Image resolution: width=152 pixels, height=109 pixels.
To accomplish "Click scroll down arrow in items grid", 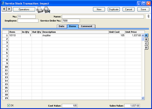I will tap(143, 98).
